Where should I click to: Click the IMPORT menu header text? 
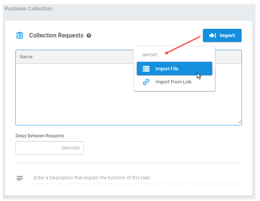(x=150, y=55)
